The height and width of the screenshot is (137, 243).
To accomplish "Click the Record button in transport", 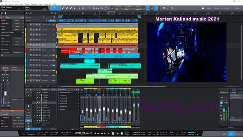I will coord(122,134).
